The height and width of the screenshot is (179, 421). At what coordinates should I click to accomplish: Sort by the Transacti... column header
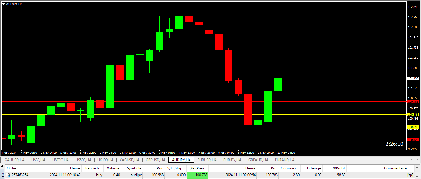tap(92, 168)
